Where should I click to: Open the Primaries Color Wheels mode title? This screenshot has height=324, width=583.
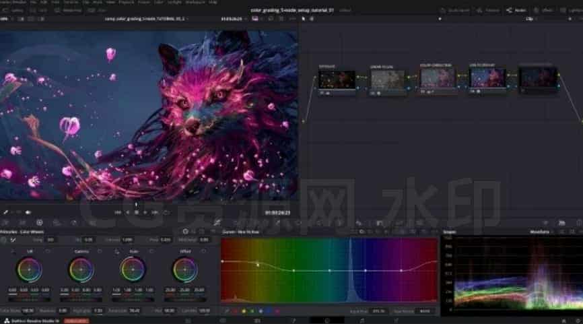[x=22, y=232]
